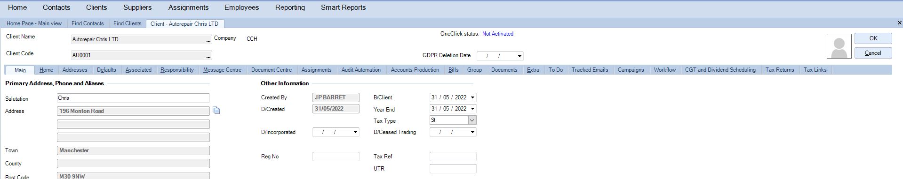Open the Bills tab

(x=454, y=70)
